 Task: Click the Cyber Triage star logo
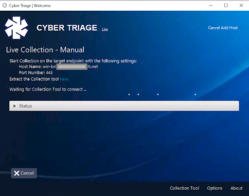[17, 28]
